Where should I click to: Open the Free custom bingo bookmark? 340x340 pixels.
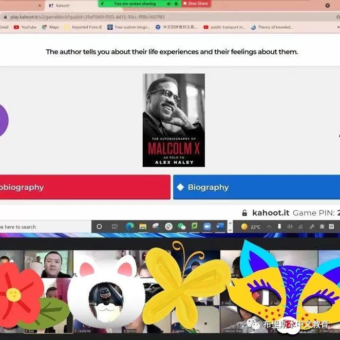(129, 27)
